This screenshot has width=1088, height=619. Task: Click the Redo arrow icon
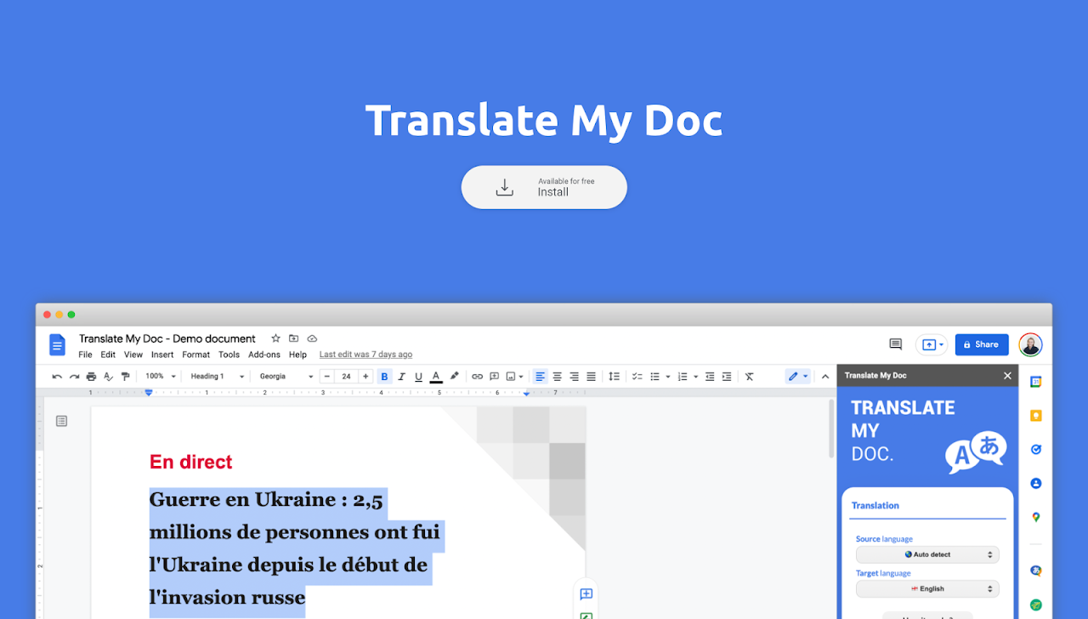point(74,377)
